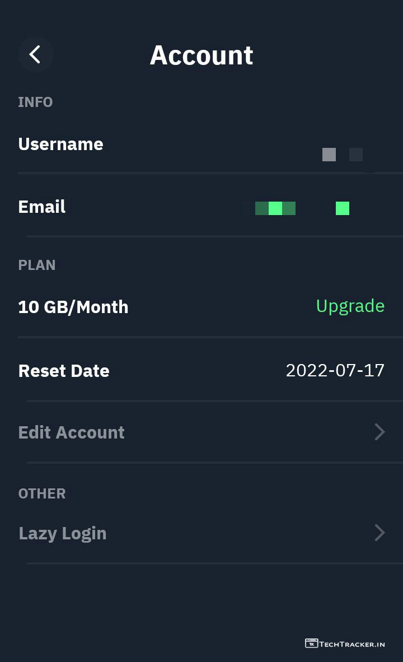
Task: Click the green Upgrade link
Action: pyautogui.click(x=350, y=306)
